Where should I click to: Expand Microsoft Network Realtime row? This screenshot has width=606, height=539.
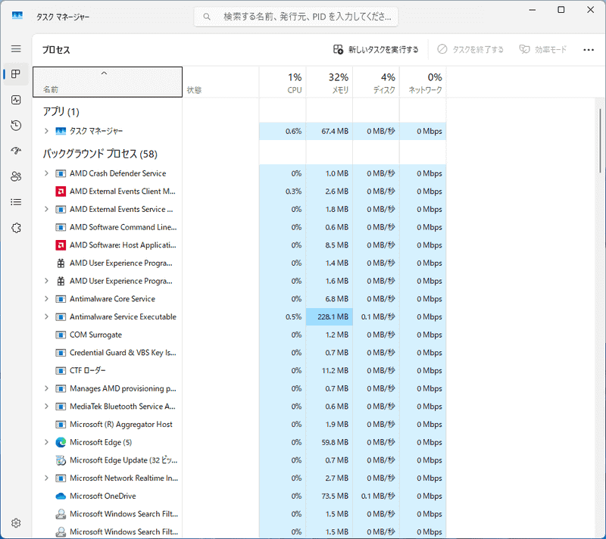tap(46, 478)
